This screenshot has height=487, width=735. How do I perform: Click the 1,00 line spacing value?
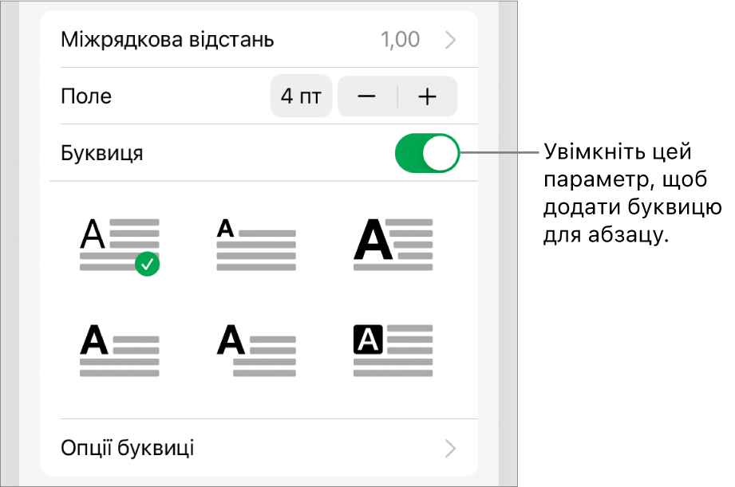[x=400, y=40]
